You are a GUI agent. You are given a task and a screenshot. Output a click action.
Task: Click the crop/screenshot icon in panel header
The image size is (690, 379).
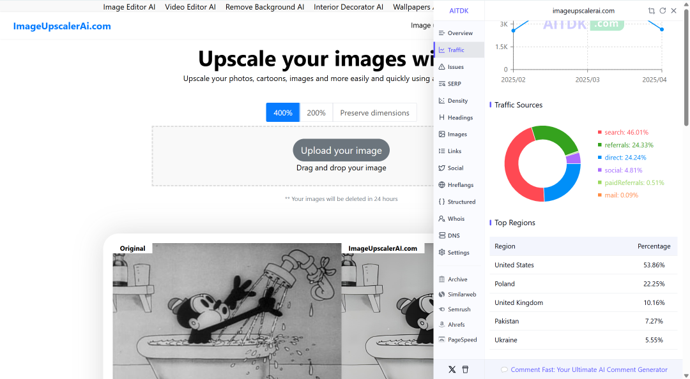pos(651,11)
